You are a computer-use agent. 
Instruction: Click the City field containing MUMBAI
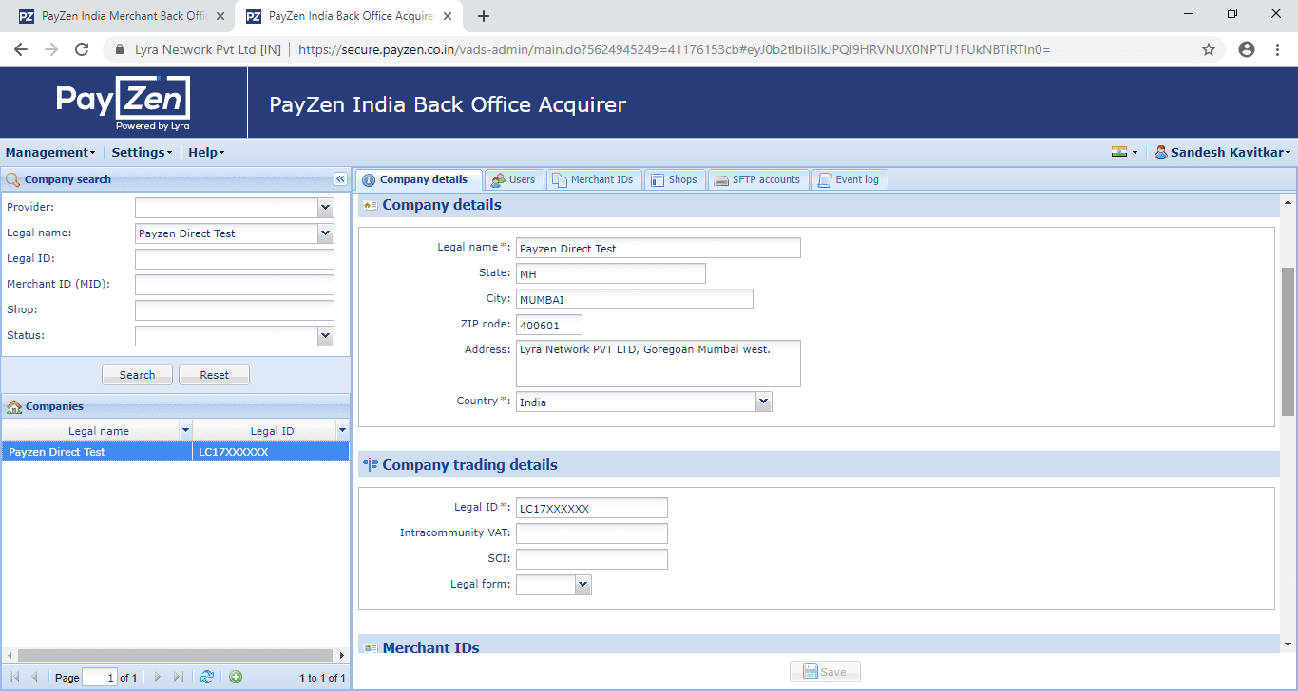point(635,299)
